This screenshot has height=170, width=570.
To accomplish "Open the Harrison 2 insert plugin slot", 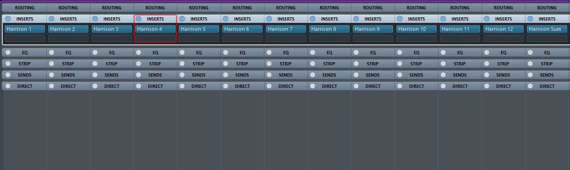I will (68, 29).
